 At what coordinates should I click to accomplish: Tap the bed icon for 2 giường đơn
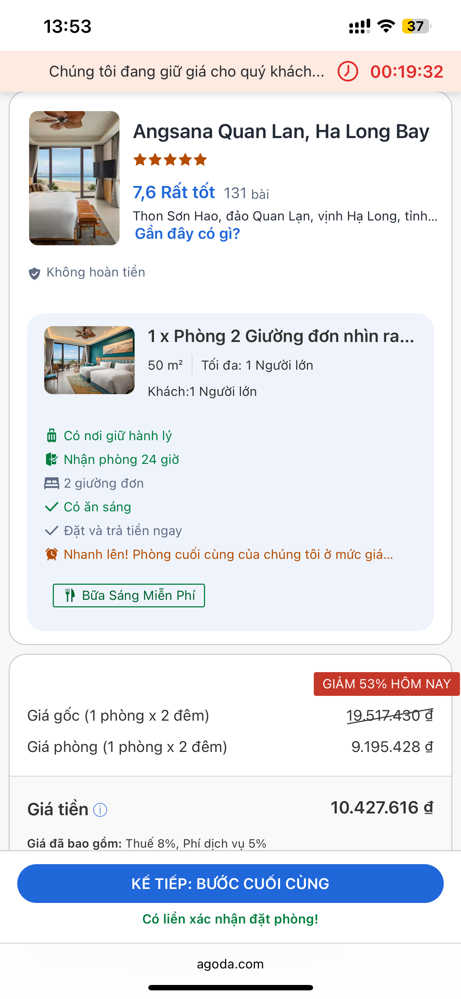pyautogui.click(x=51, y=483)
